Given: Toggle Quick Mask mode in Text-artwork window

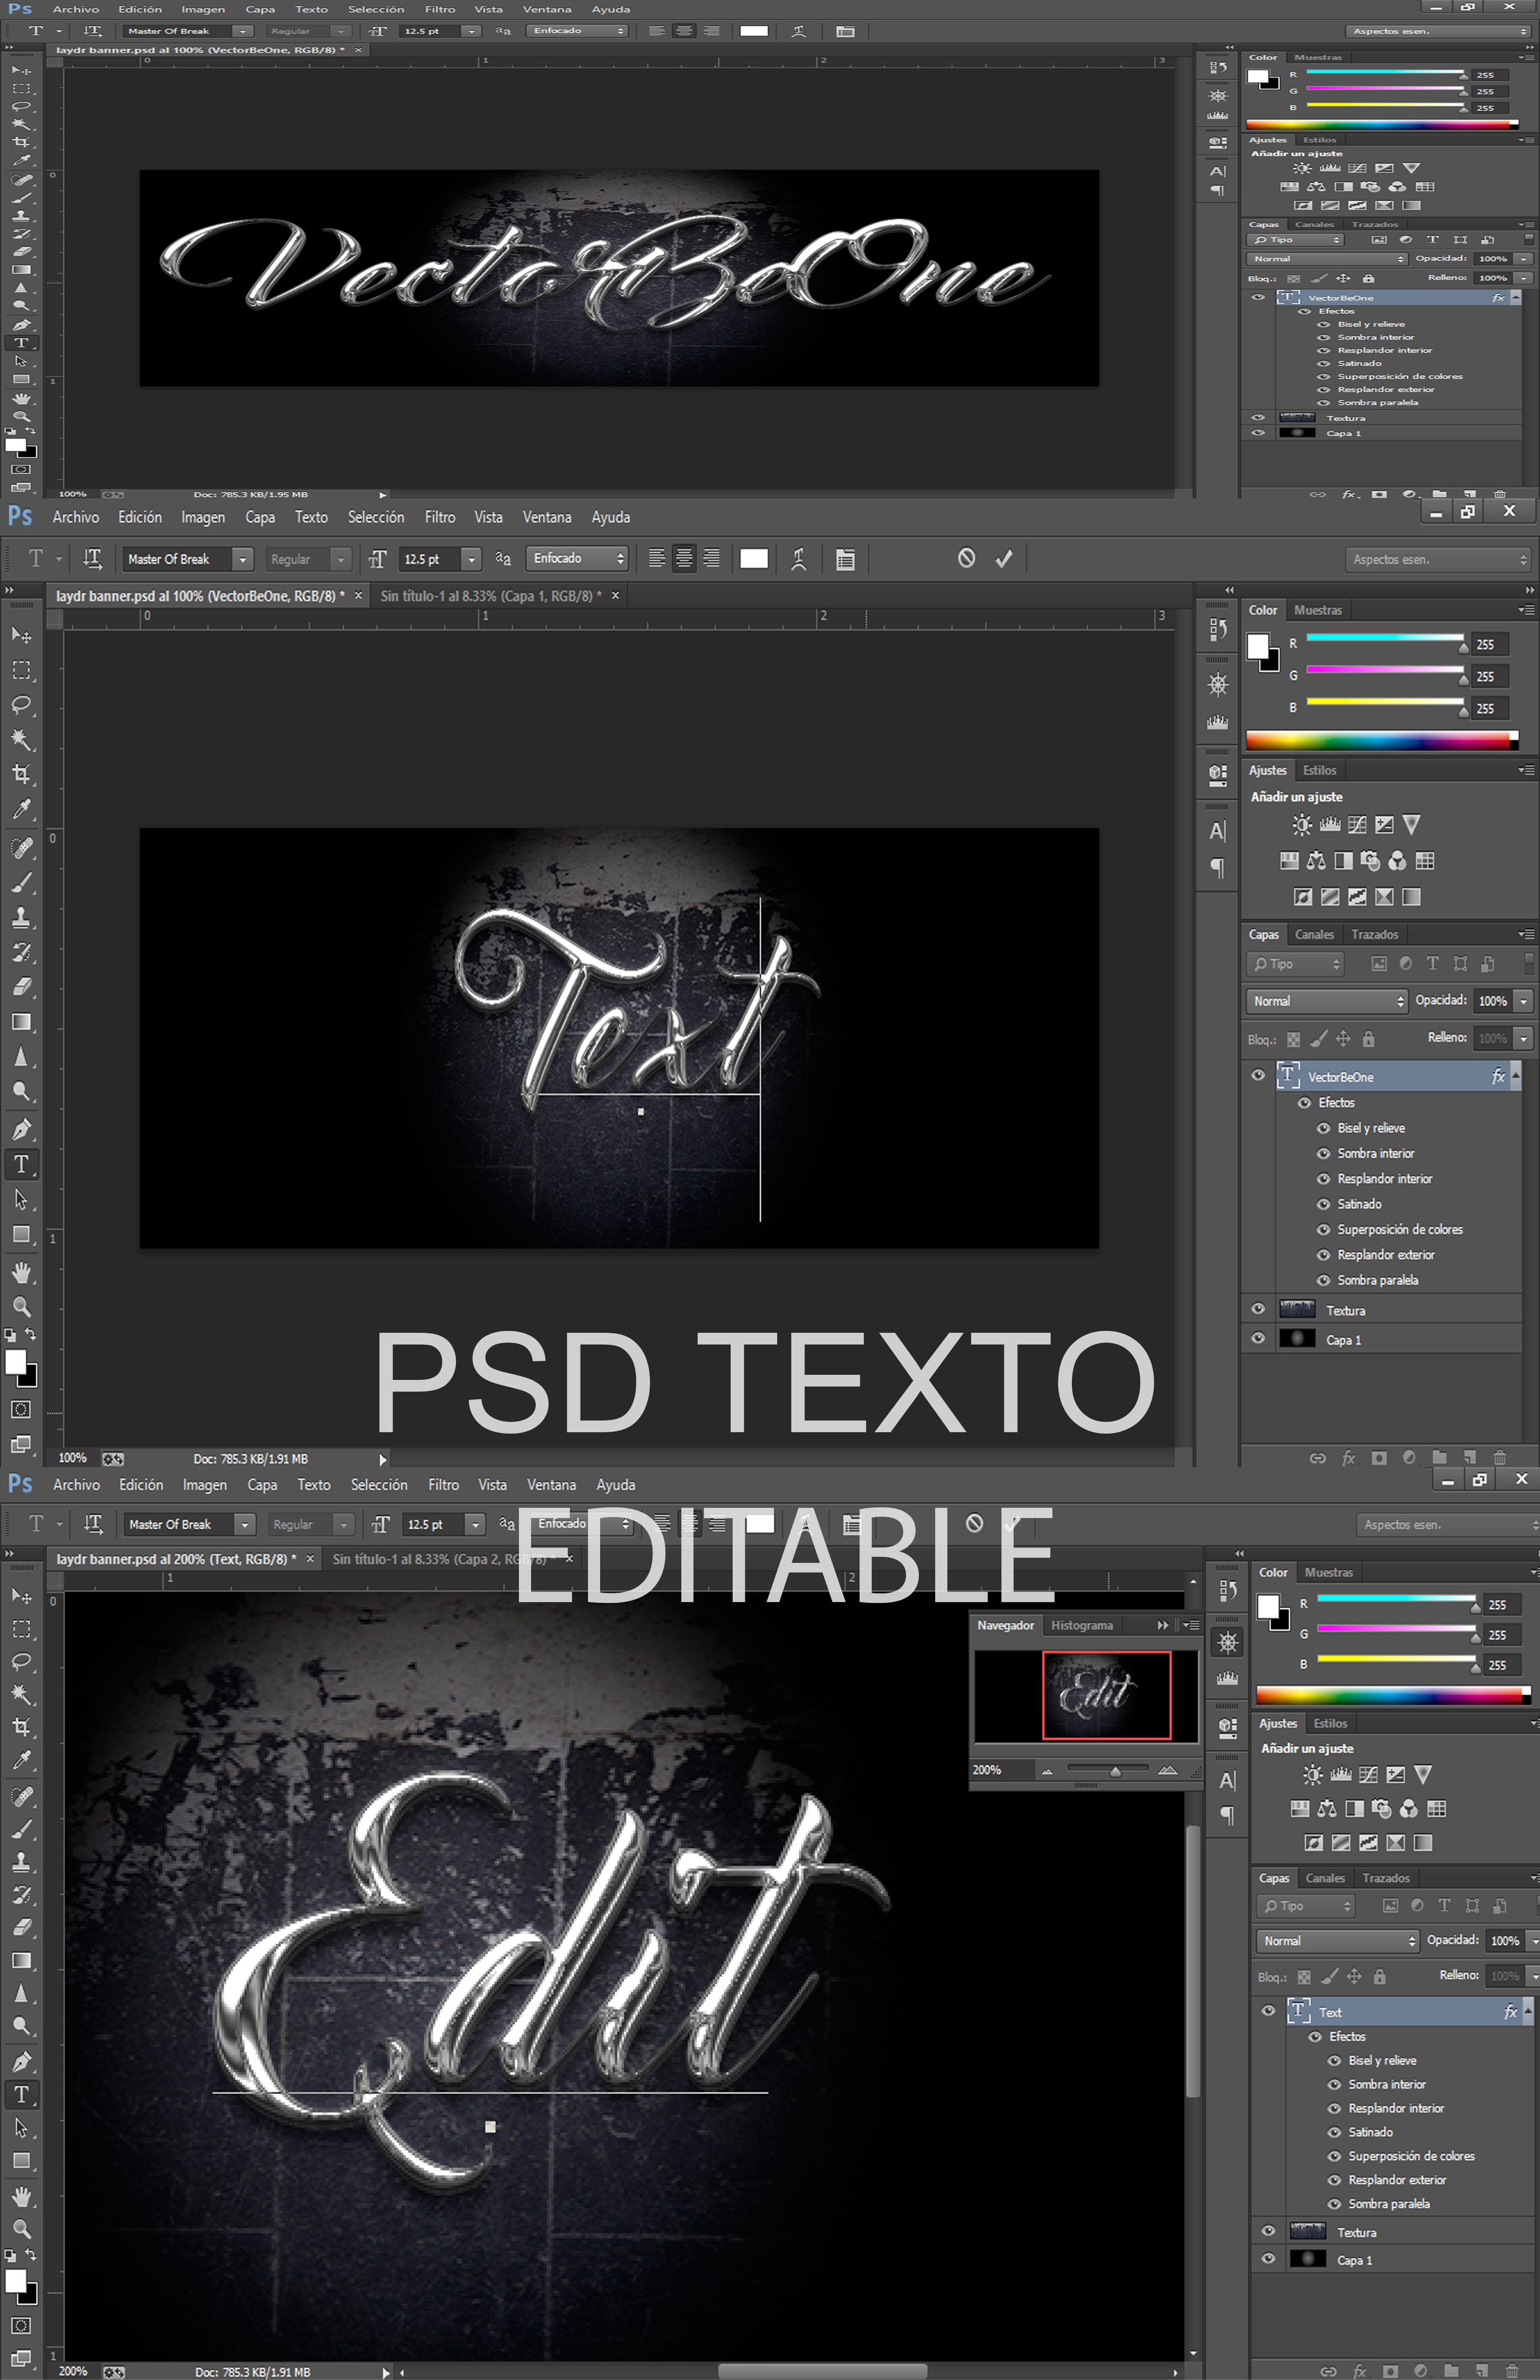Looking at the screenshot, I should pyautogui.click(x=21, y=1409).
